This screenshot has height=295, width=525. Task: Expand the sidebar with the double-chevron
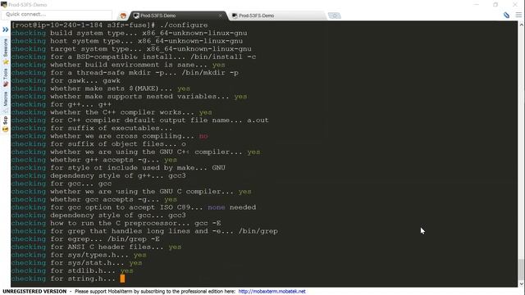coord(6,29)
